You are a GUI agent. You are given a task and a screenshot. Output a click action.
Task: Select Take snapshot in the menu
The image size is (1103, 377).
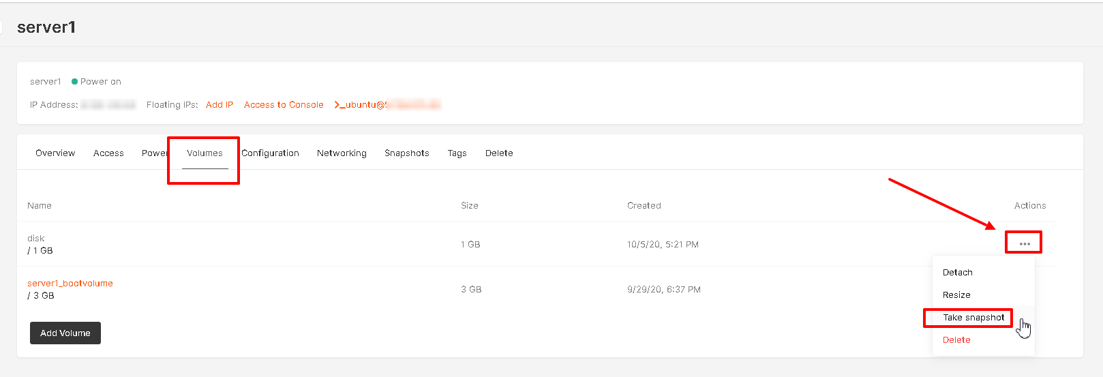973,317
